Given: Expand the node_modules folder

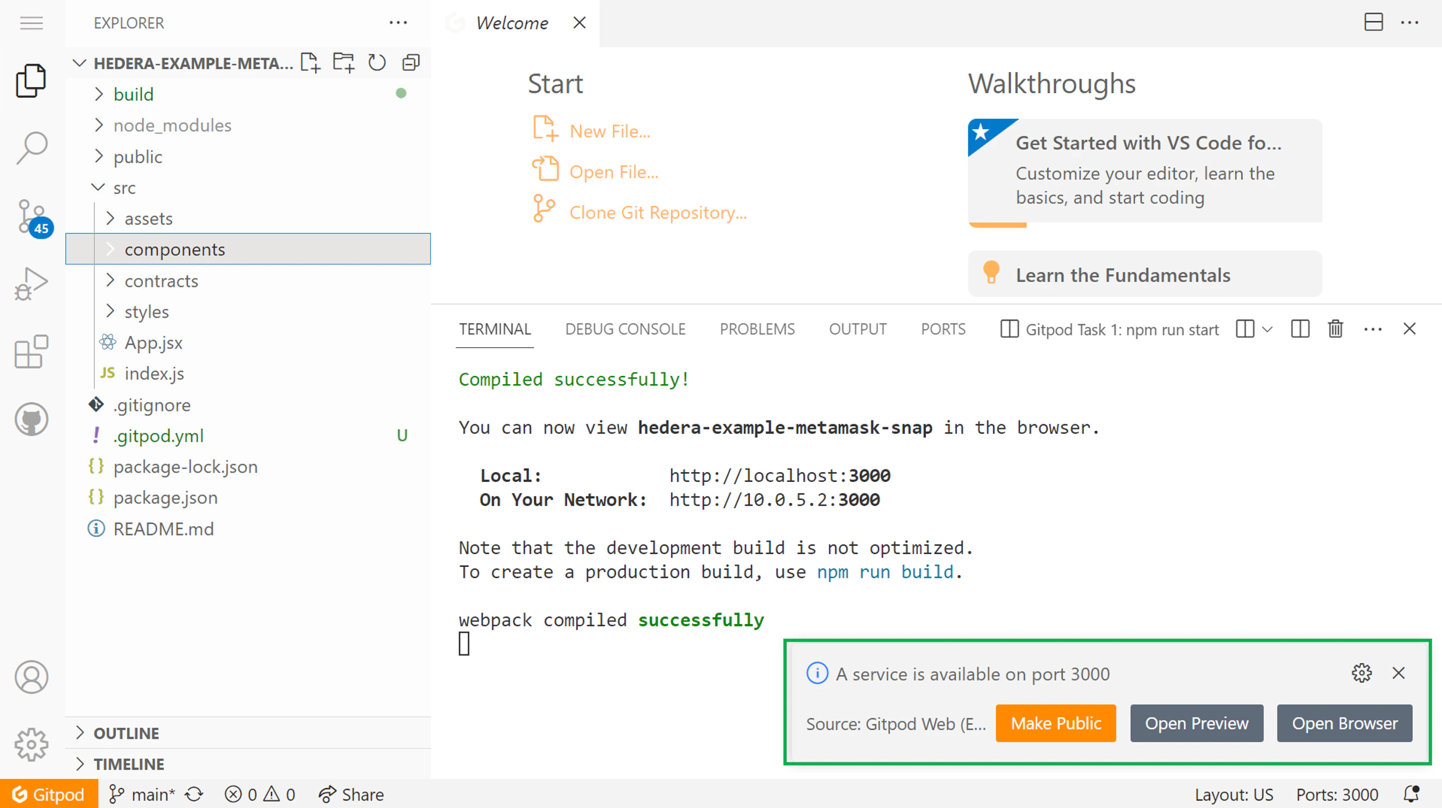Looking at the screenshot, I should point(172,125).
